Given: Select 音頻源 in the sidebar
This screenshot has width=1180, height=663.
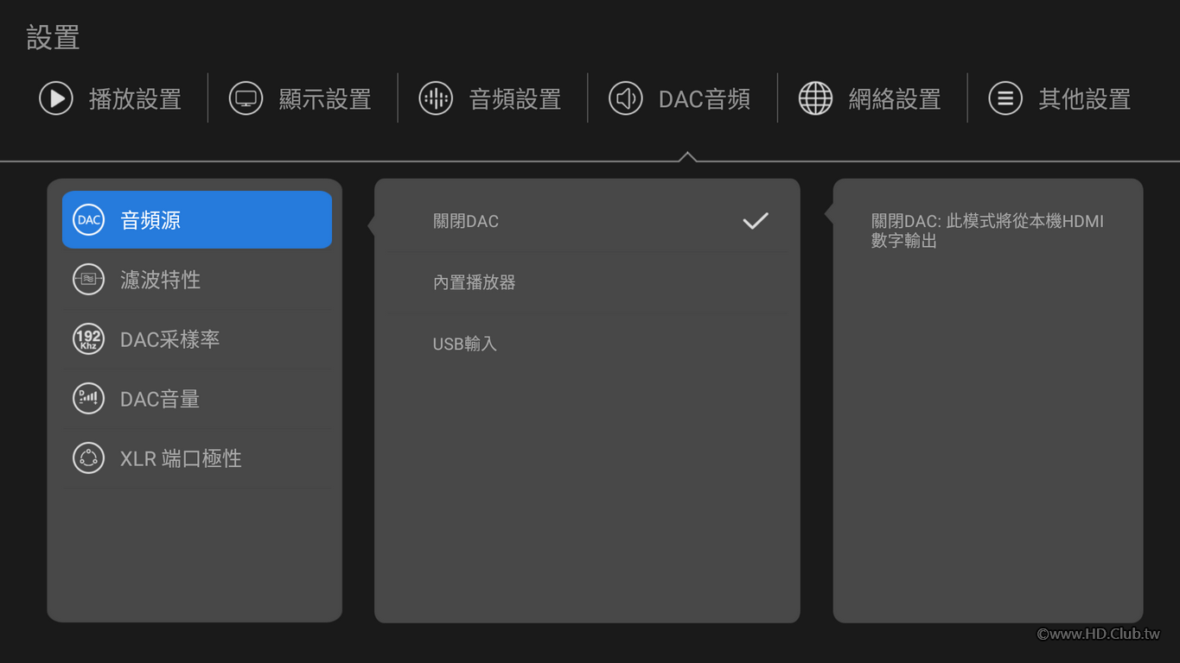Looking at the screenshot, I should [x=197, y=219].
